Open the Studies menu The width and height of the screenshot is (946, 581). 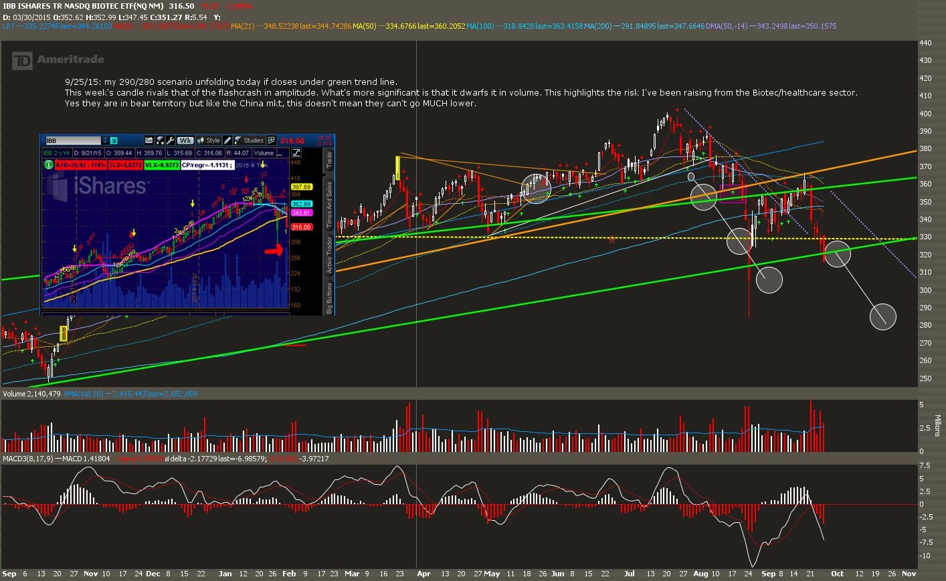coord(254,140)
